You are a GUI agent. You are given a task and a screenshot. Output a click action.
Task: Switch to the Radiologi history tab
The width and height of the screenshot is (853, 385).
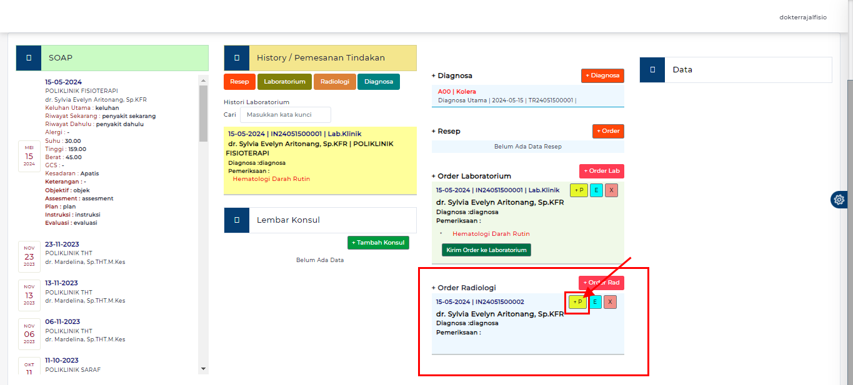335,81
